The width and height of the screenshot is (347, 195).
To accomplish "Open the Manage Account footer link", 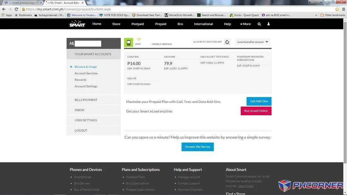I will (x=189, y=177).
